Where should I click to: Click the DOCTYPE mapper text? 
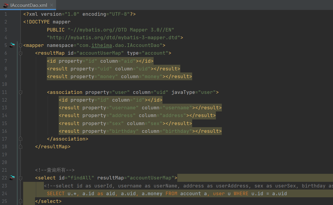pos(47,22)
